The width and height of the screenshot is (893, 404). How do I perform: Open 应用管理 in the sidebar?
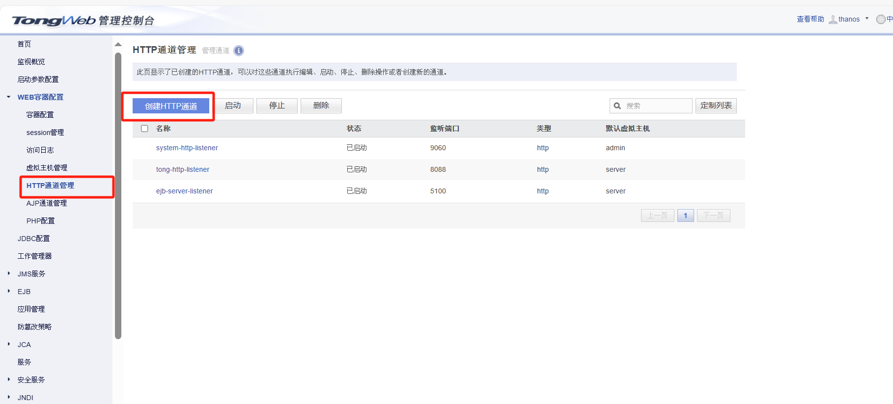pos(31,309)
